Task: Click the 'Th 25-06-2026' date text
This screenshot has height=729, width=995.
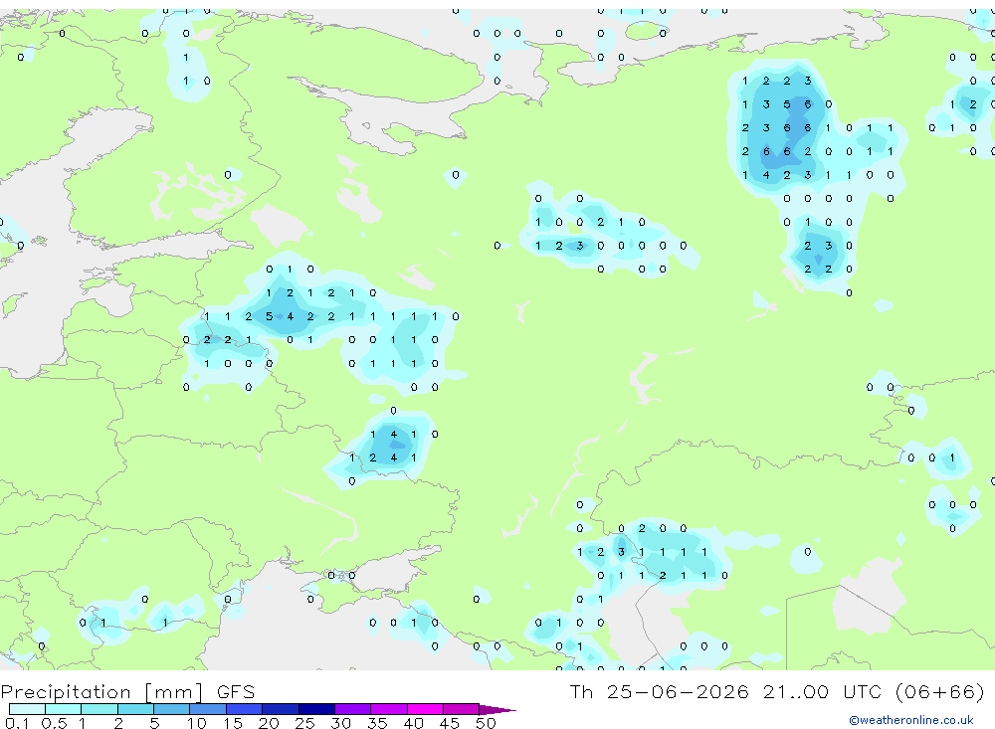Action: point(660,691)
